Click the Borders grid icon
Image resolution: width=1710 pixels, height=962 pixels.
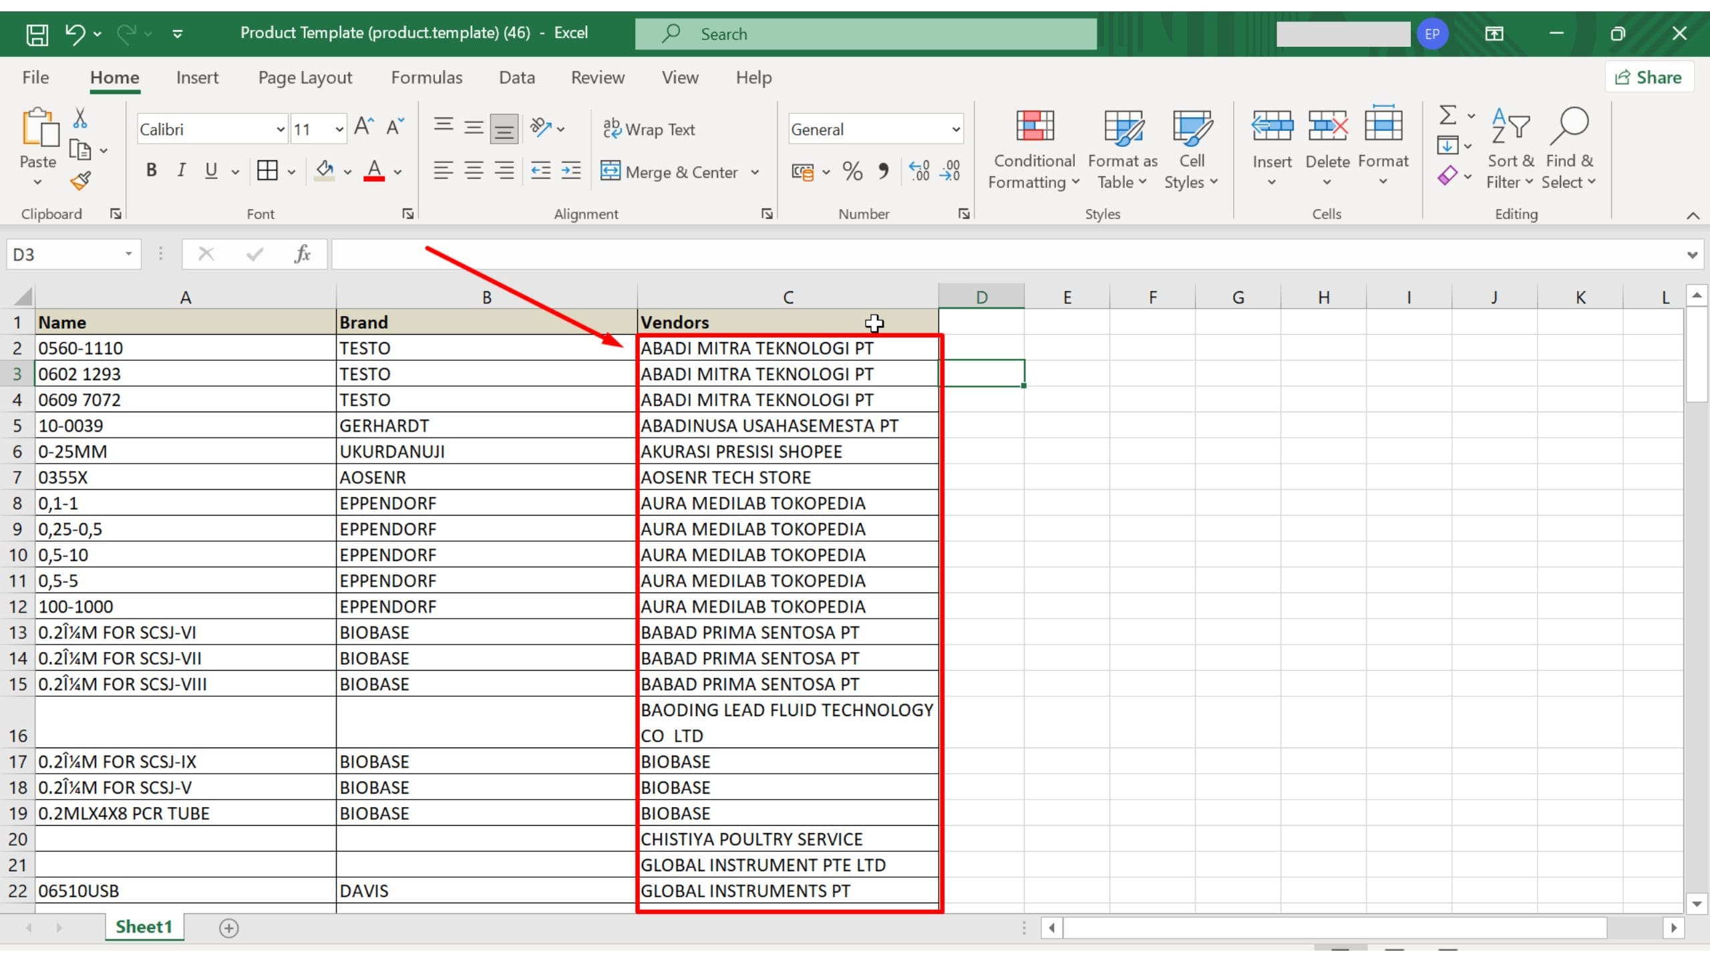(x=267, y=171)
